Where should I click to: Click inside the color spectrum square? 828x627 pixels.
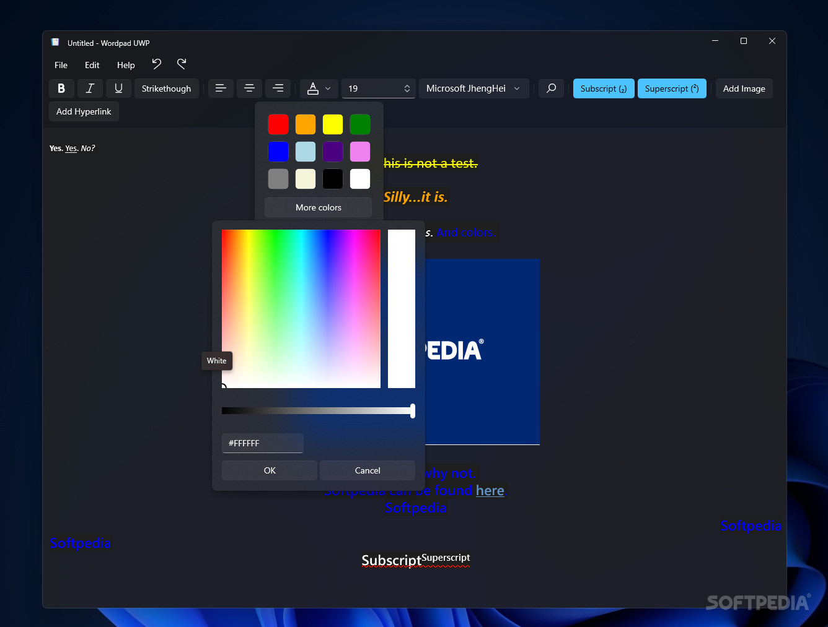(301, 309)
